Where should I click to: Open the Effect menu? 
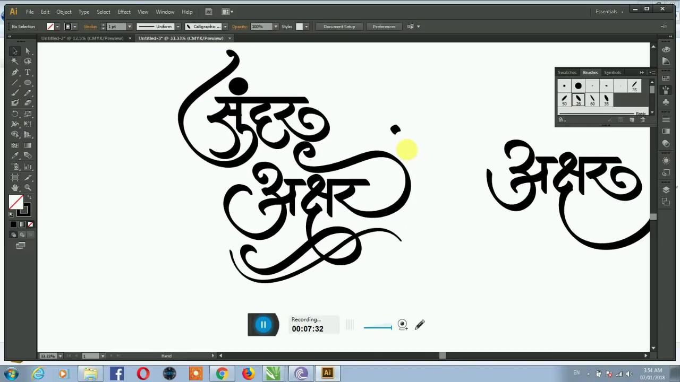tap(124, 12)
